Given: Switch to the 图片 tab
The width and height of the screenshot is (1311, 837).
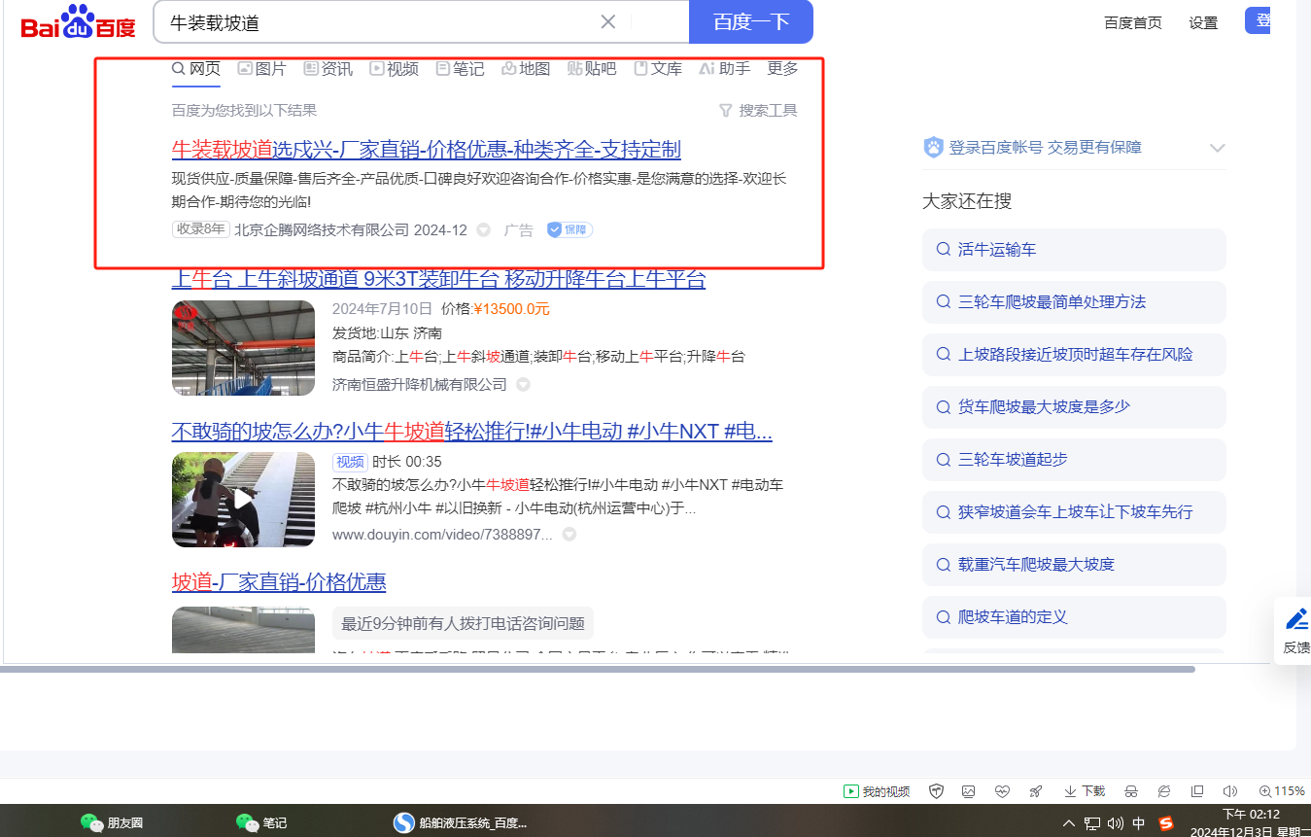Looking at the screenshot, I should pos(261,69).
